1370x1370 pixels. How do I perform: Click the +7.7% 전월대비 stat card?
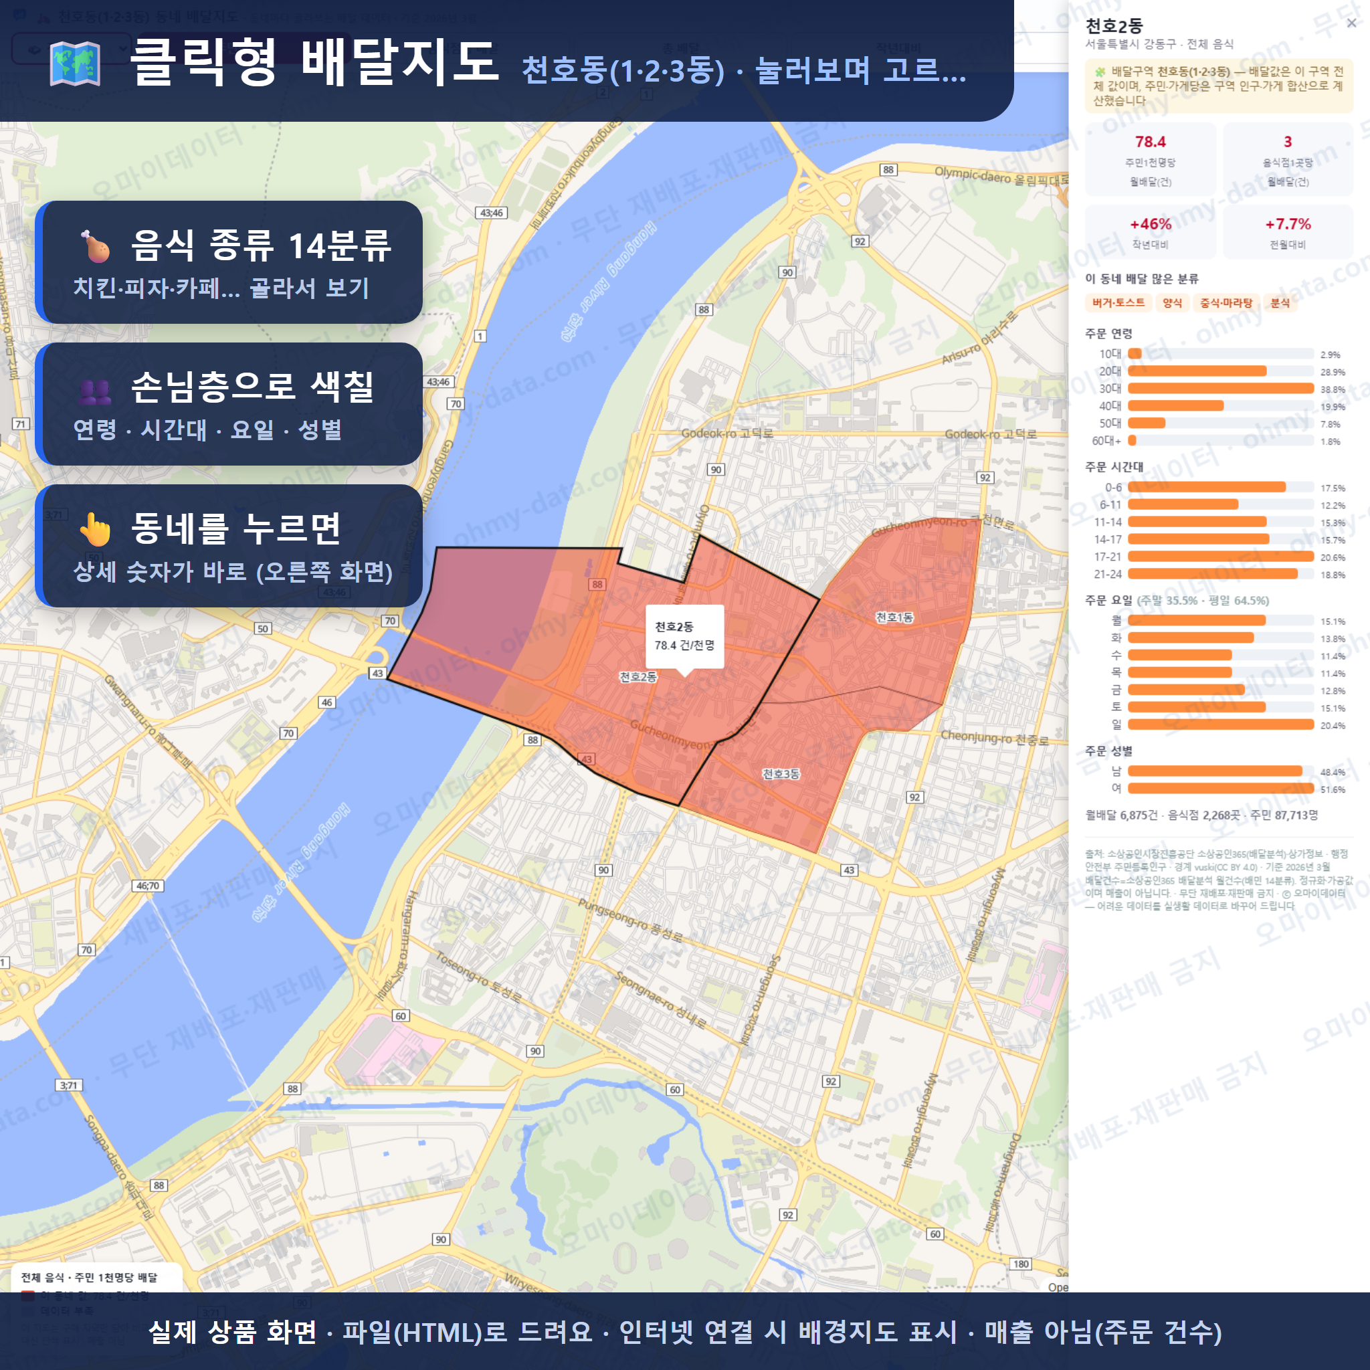[x=1288, y=232]
